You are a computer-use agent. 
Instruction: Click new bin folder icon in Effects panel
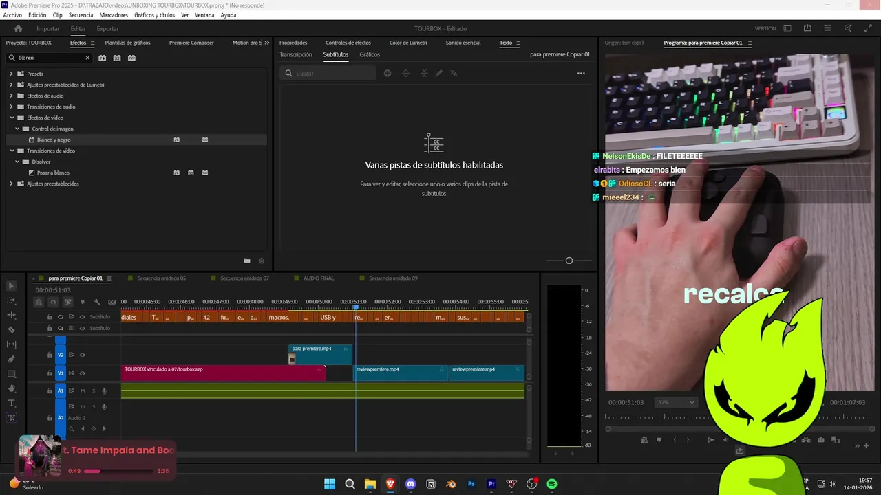247,261
